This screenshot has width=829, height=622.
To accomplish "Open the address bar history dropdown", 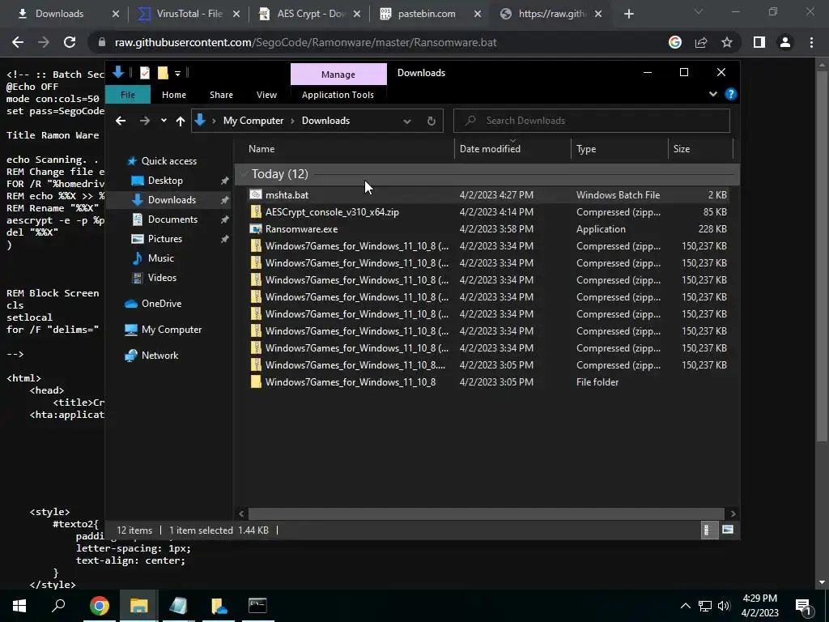I will pos(406,121).
